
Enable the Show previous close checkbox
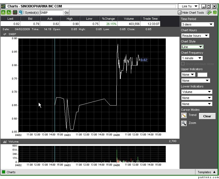(x=183, y=64)
